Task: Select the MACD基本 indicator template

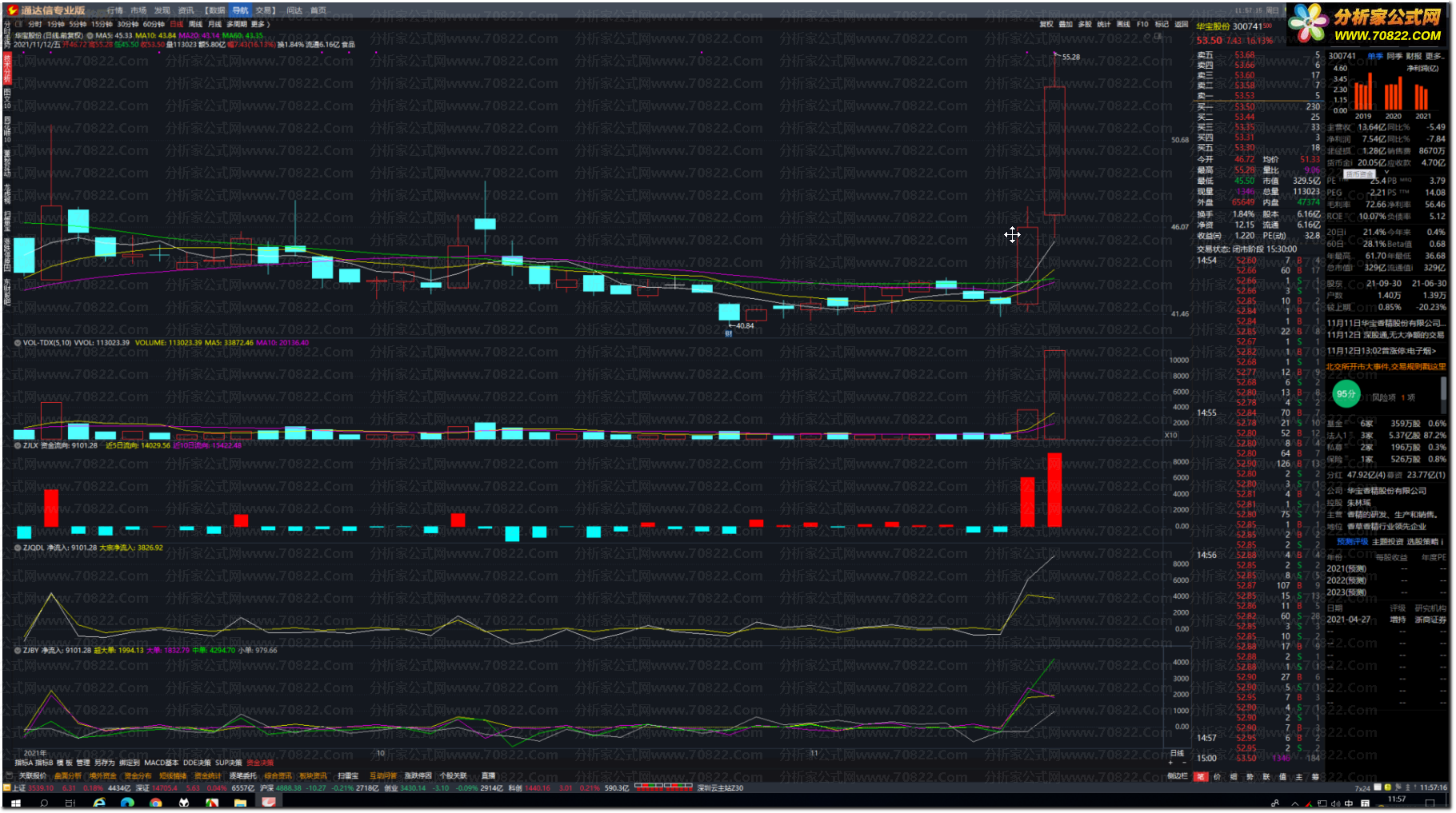Action: point(162,763)
